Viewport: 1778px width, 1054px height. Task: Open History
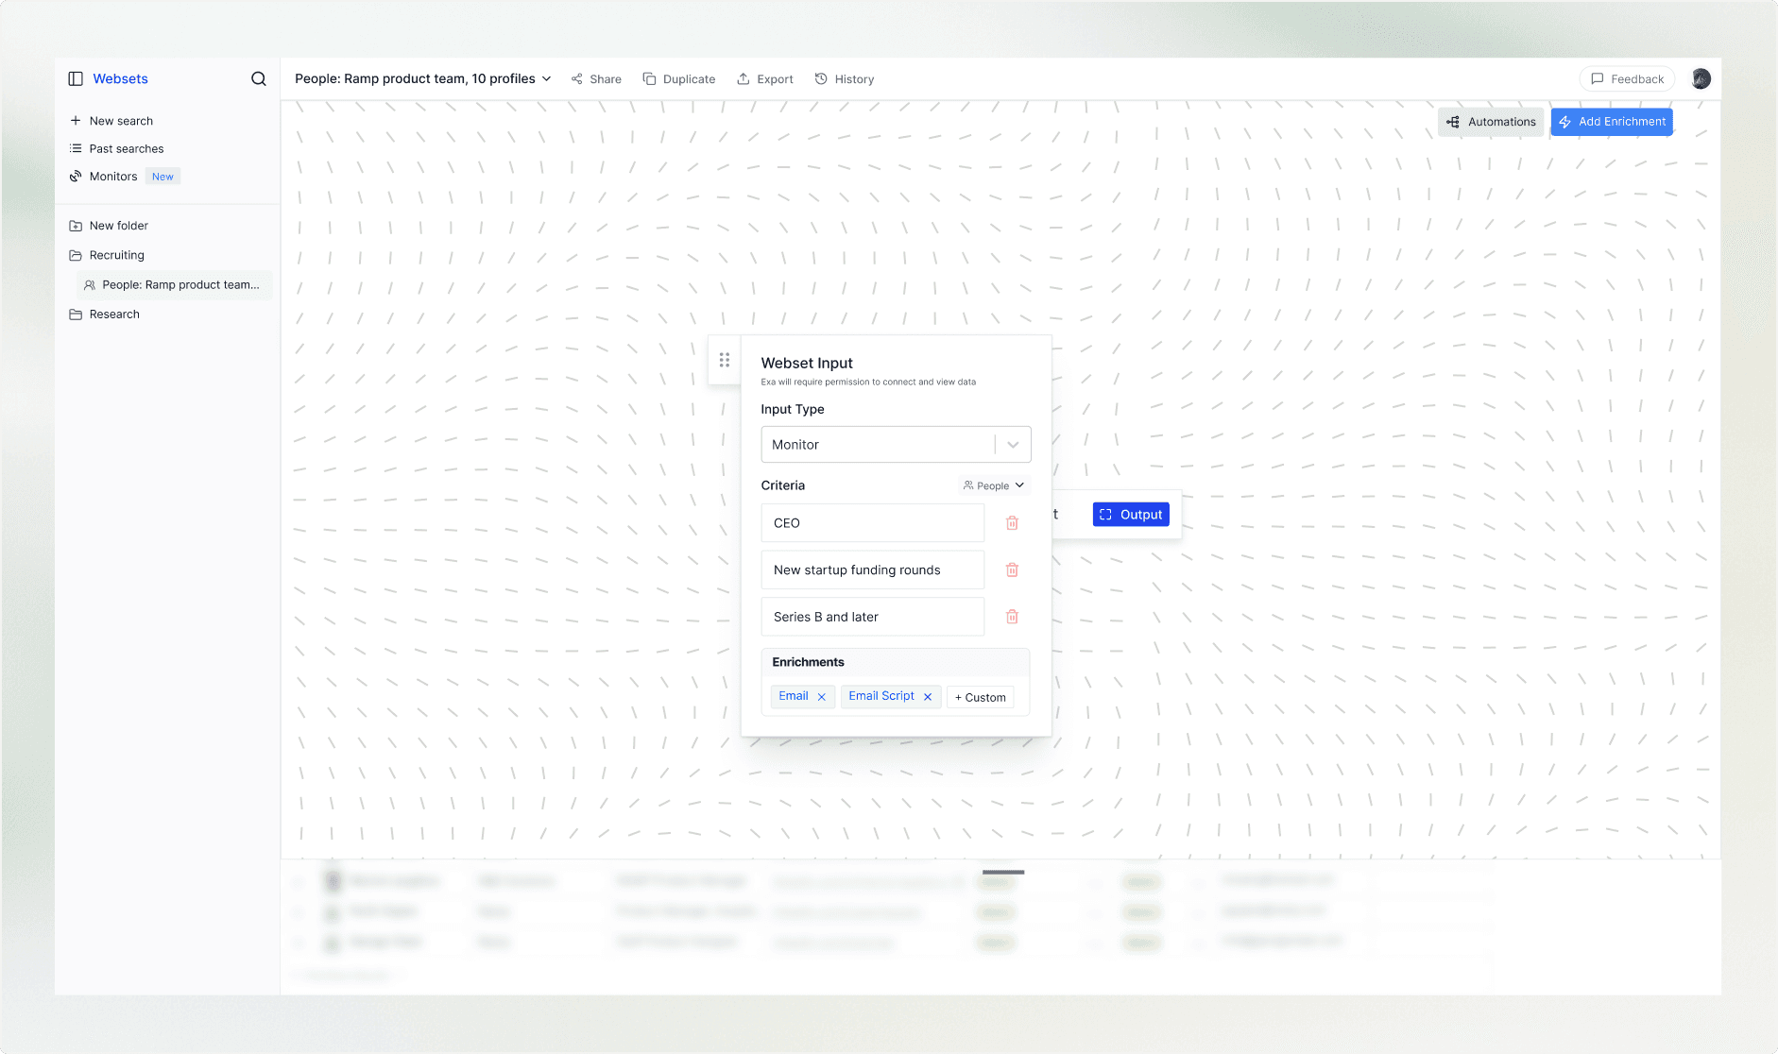tap(845, 79)
